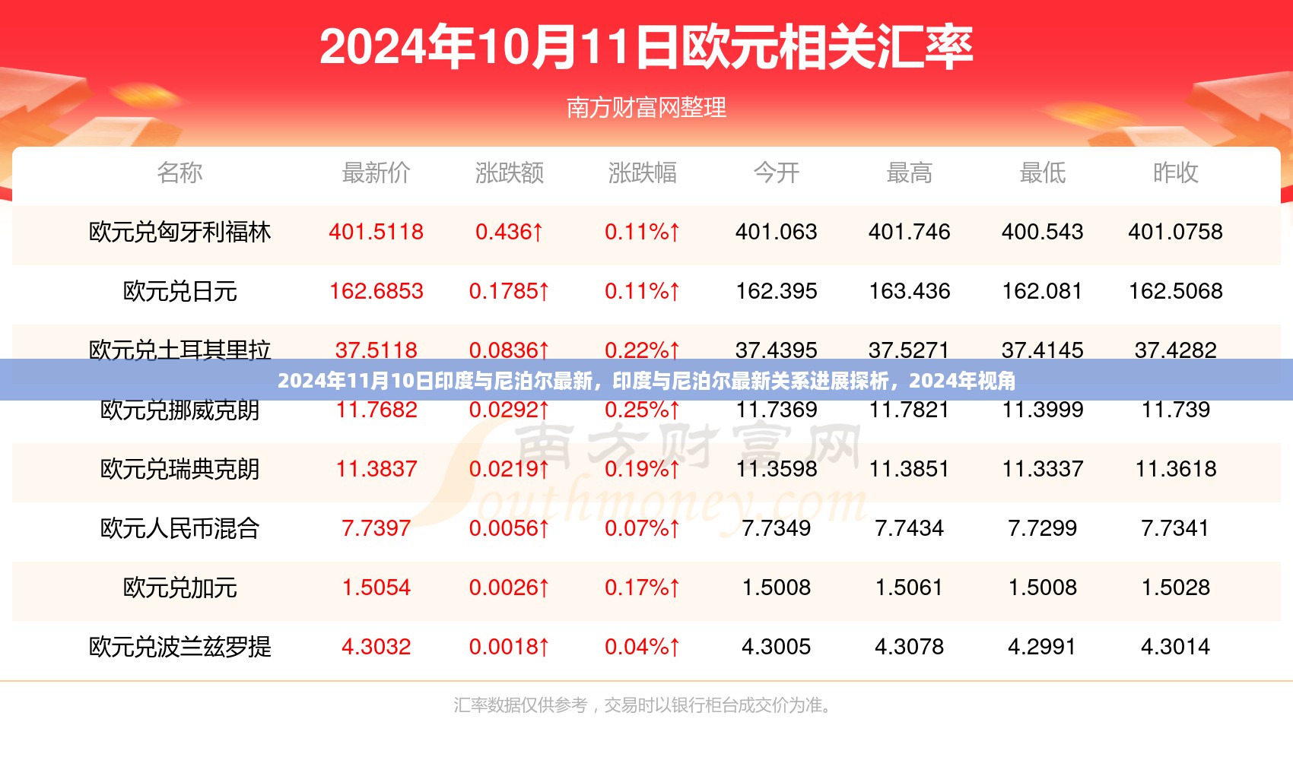The image size is (1293, 760).
Task: Click the row name 欧元兑匈牙利福林
Action: (x=179, y=232)
